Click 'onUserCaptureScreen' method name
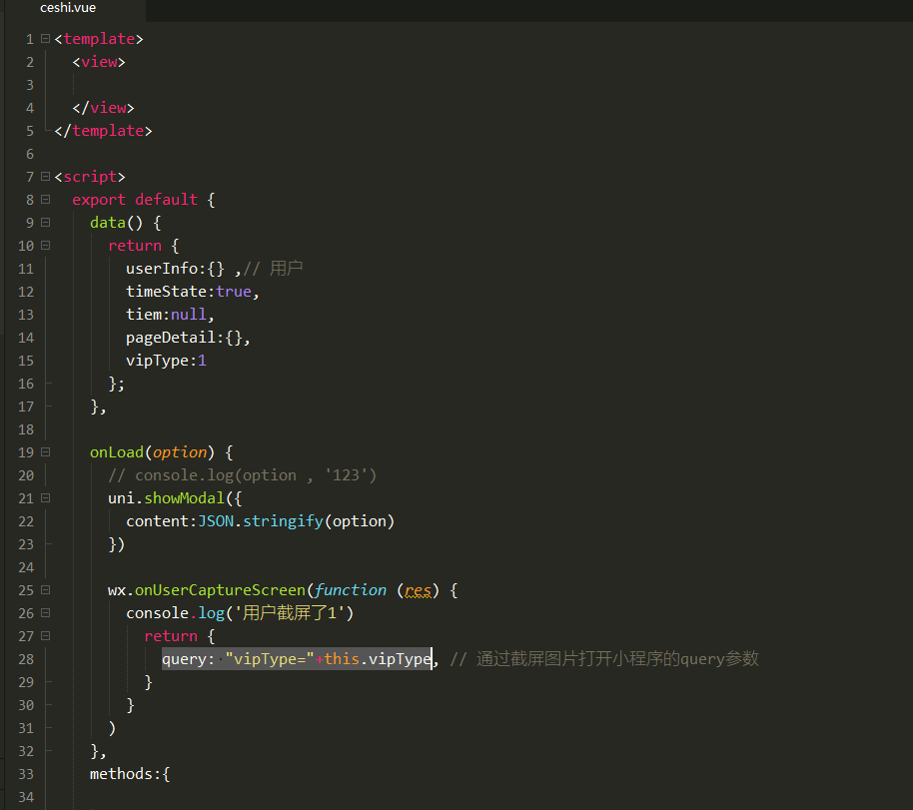Viewport: 913px width, 810px height. coord(220,590)
